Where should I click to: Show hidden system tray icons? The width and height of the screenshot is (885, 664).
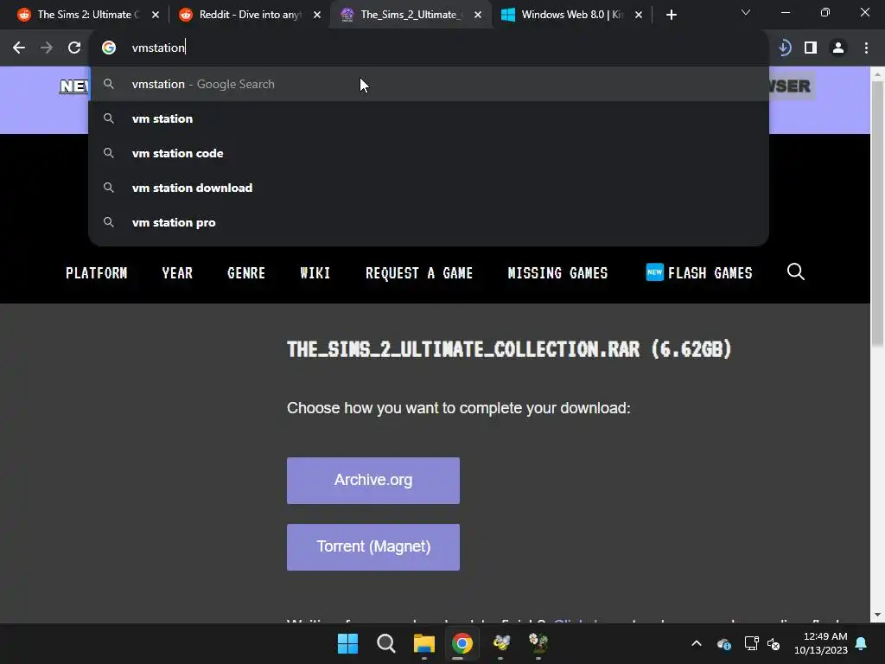[697, 643]
